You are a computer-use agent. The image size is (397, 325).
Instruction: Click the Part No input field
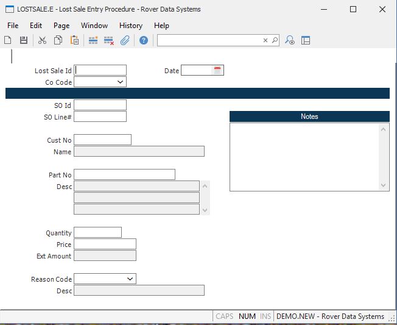(x=124, y=175)
